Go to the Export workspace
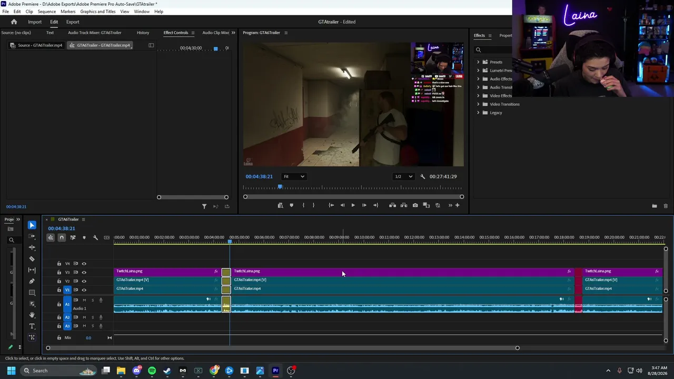This screenshot has height=379, width=674. [x=73, y=22]
